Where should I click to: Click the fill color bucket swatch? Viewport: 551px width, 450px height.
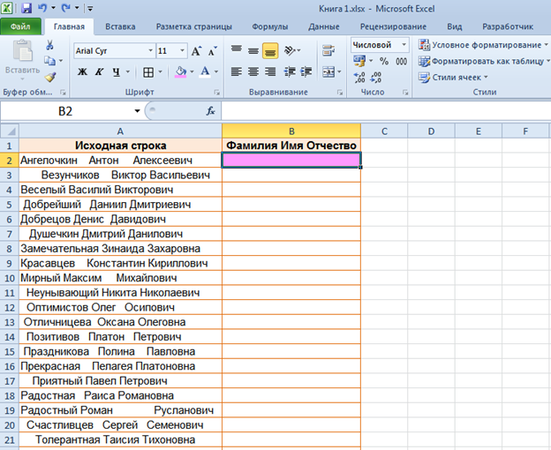(180, 72)
